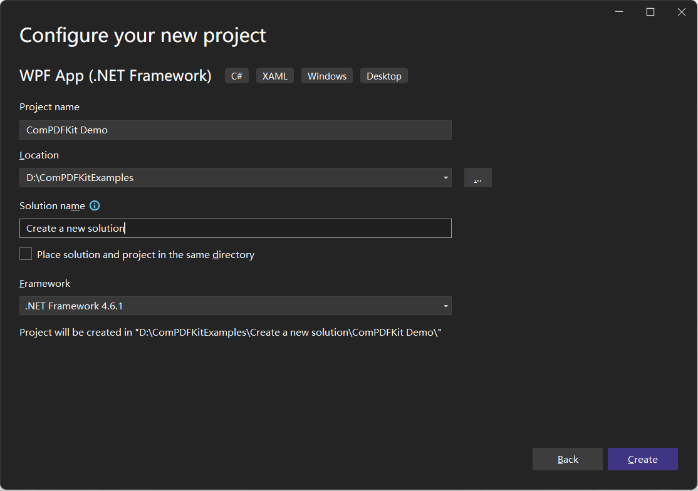This screenshot has width=698, height=491.
Task: Select the .NET Framework 4.6.1 value
Action: (74, 306)
